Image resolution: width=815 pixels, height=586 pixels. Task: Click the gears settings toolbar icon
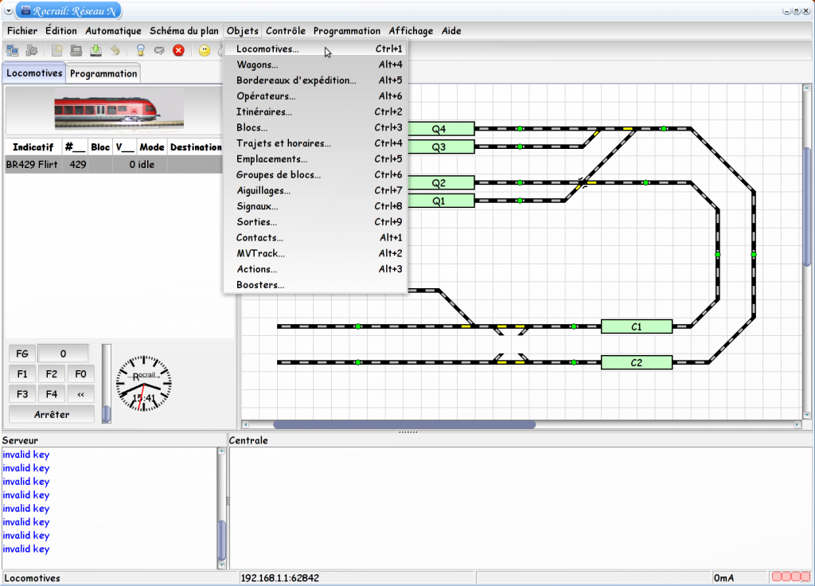[32, 50]
